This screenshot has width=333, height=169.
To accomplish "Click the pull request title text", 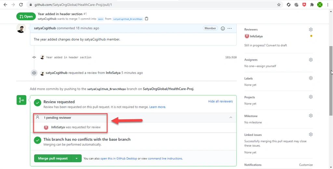I will [60, 14].
